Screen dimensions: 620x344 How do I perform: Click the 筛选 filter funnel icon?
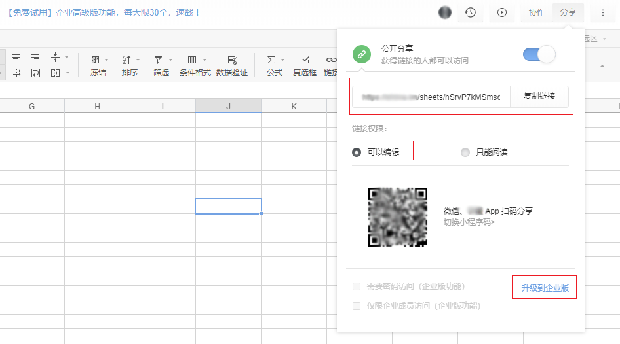(158, 60)
